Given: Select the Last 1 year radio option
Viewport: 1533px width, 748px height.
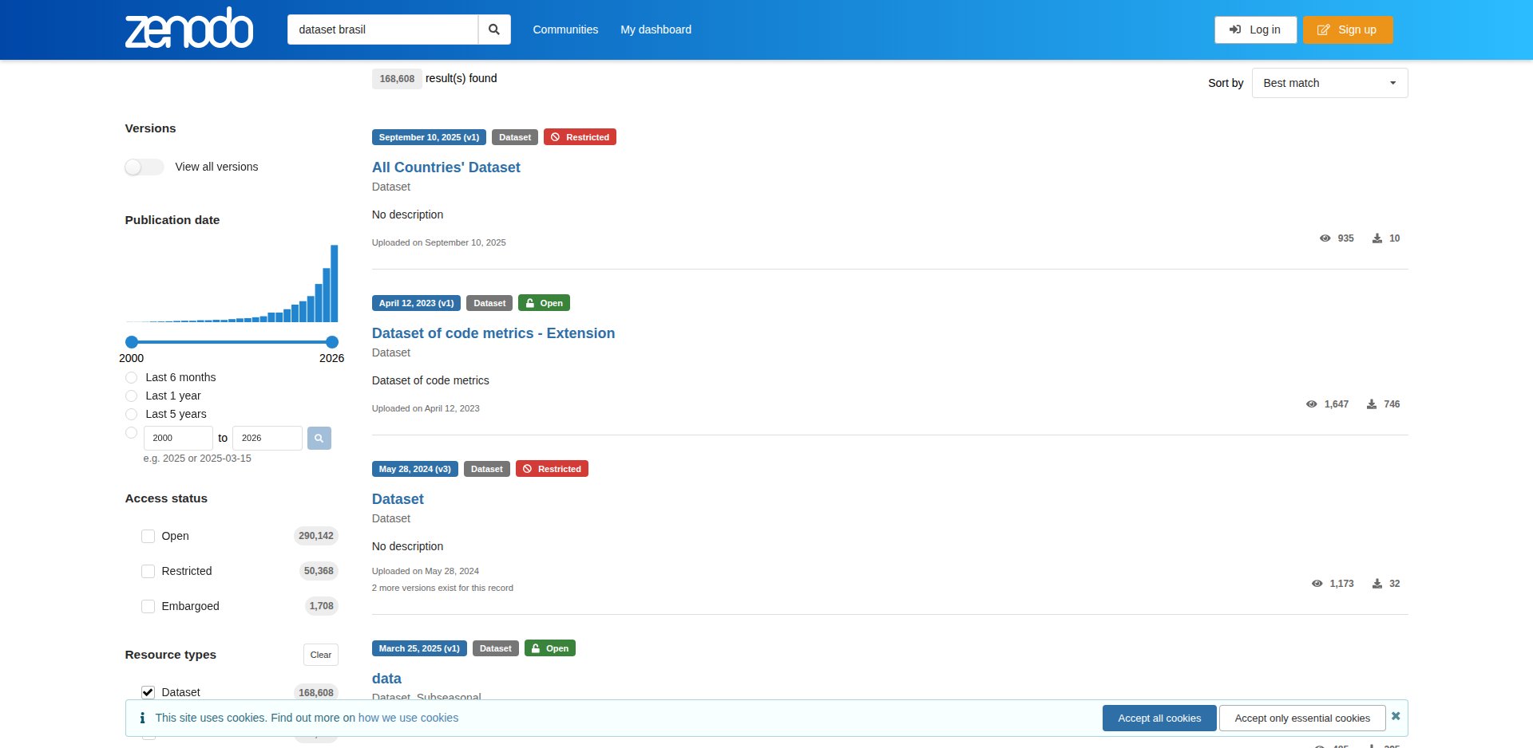Looking at the screenshot, I should click(x=132, y=396).
